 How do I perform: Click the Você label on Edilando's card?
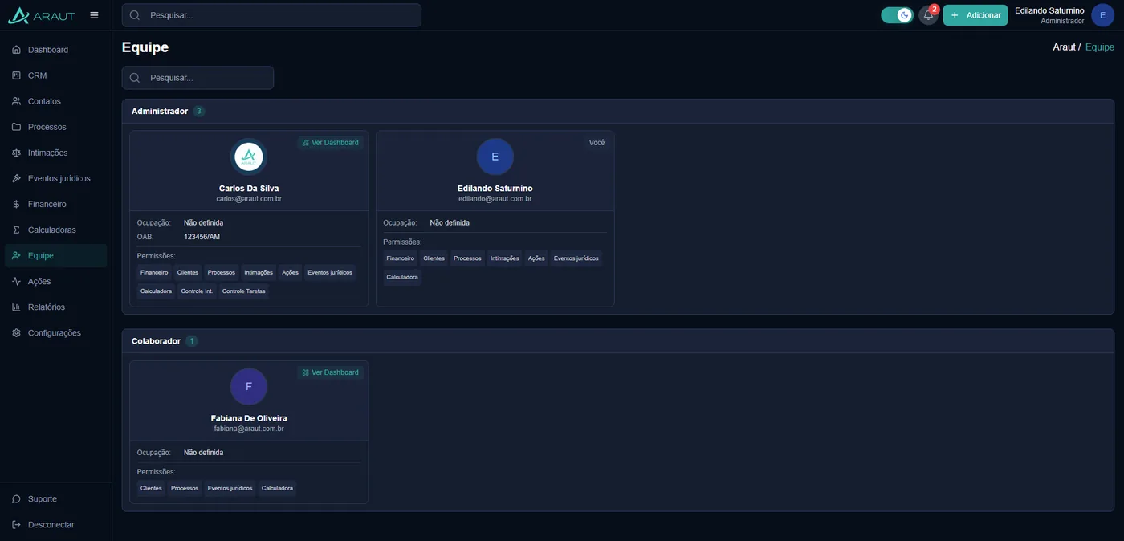597,142
